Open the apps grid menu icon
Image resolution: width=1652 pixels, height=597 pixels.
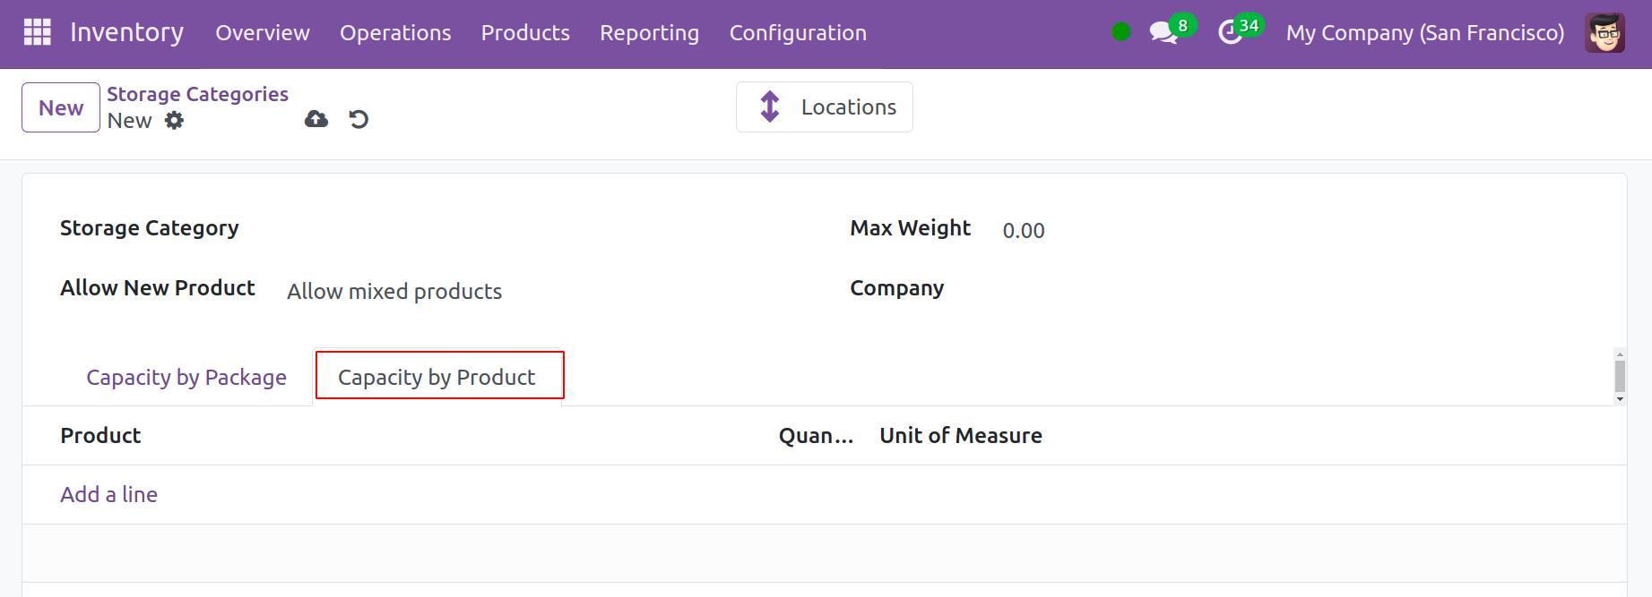[x=37, y=32]
